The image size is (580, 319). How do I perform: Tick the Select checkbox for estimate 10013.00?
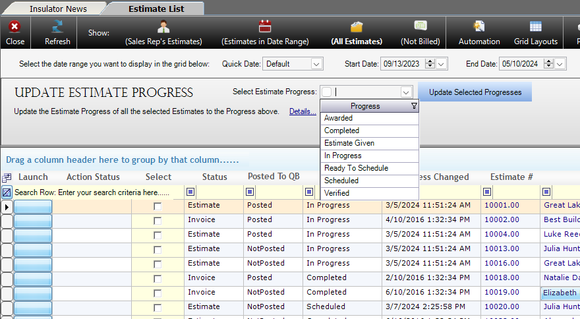point(158,250)
